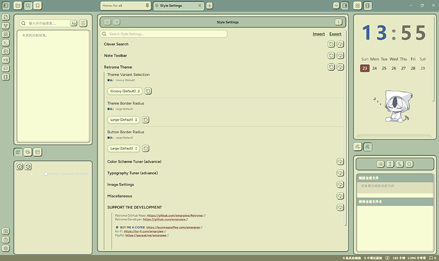Screen dimensions: 439x261
Task: Click the slider handle in lower-left panel
Action: [45, 174]
